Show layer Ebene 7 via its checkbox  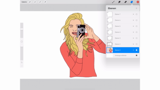[136, 14]
